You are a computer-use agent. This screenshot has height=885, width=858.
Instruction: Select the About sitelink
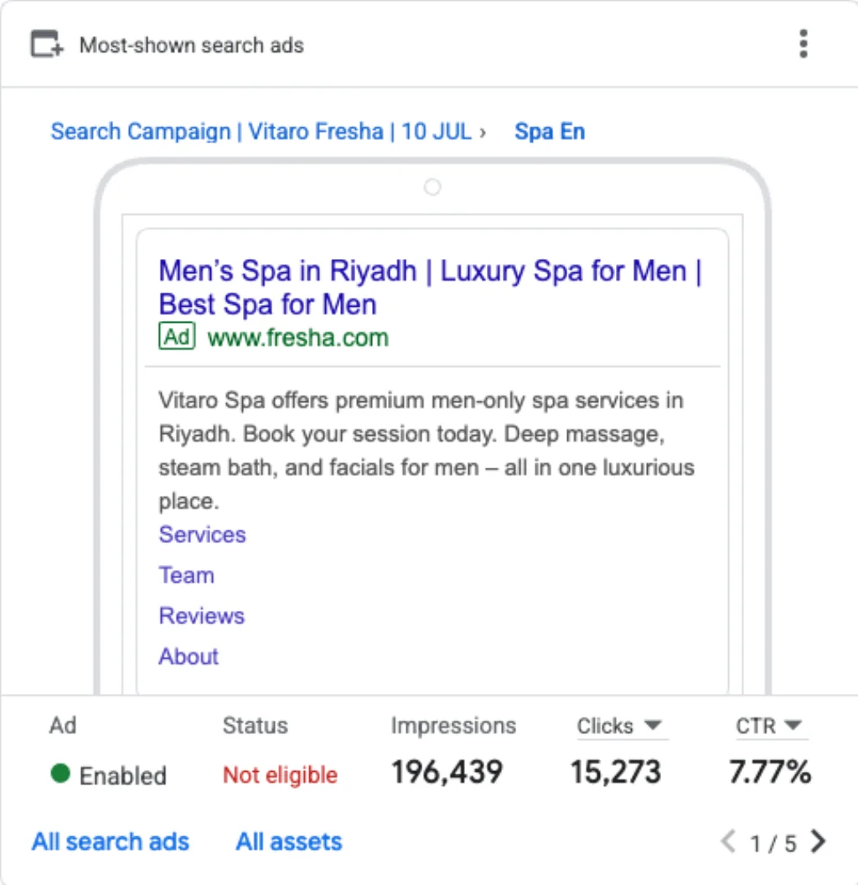pos(189,656)
